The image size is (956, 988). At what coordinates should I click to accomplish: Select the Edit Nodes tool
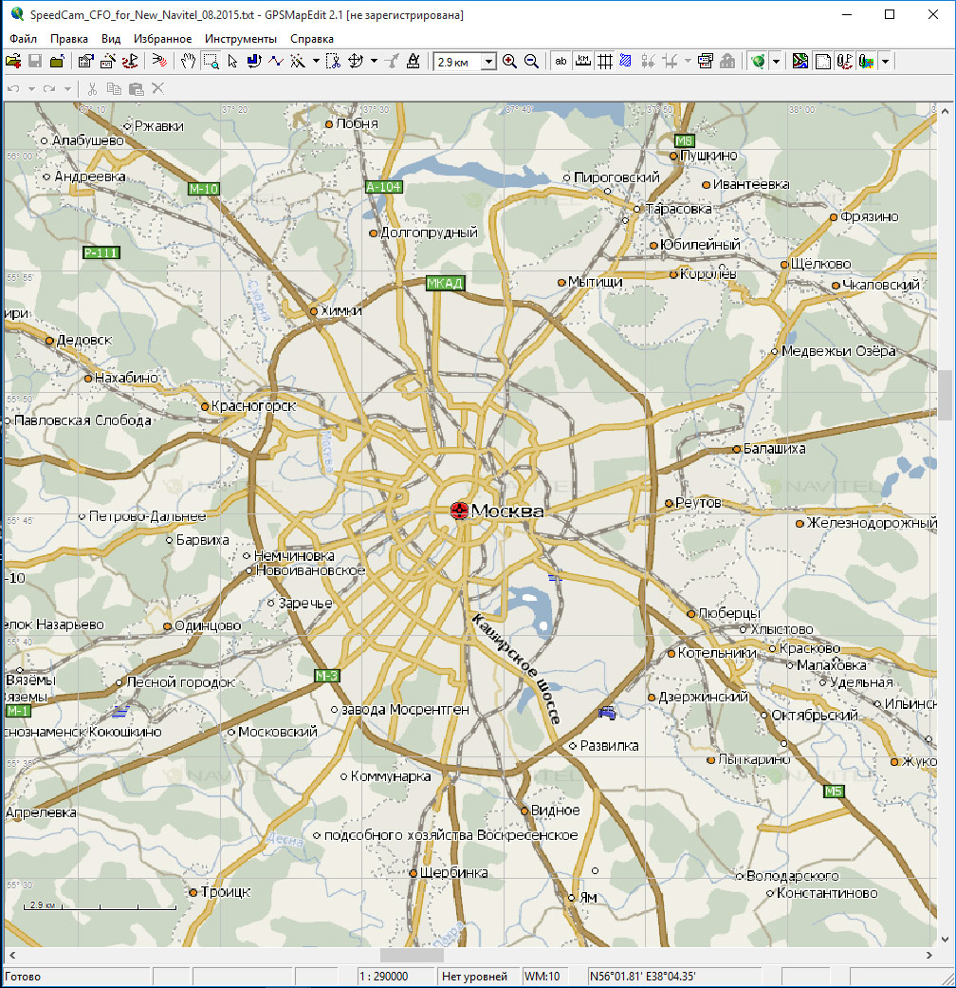click(x=254, y=61)
